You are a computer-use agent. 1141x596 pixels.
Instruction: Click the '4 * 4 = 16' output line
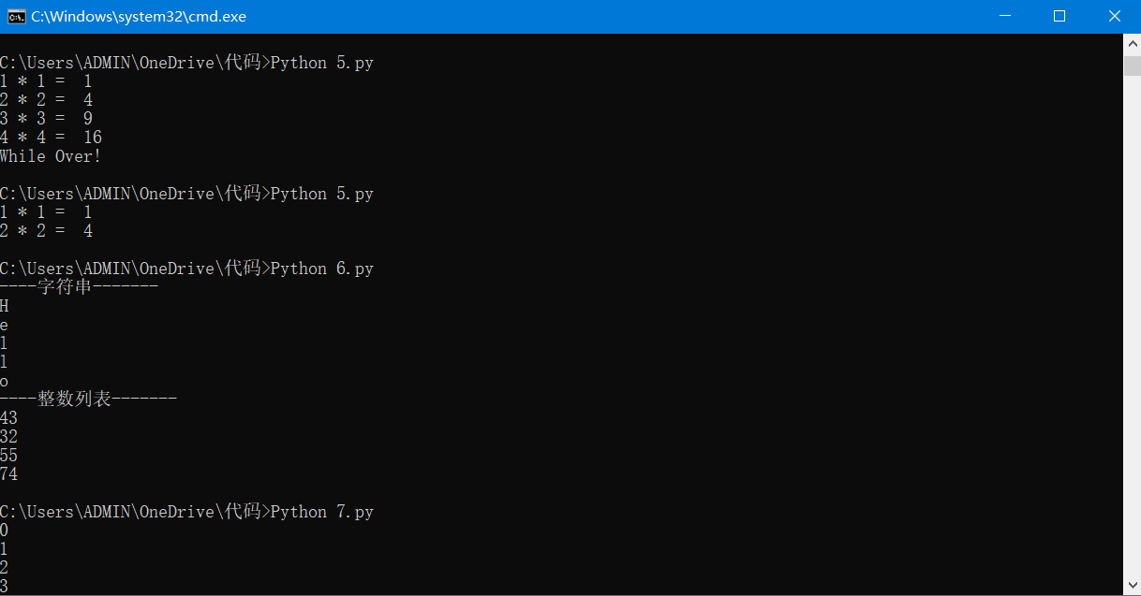click(x=51, y=138)
